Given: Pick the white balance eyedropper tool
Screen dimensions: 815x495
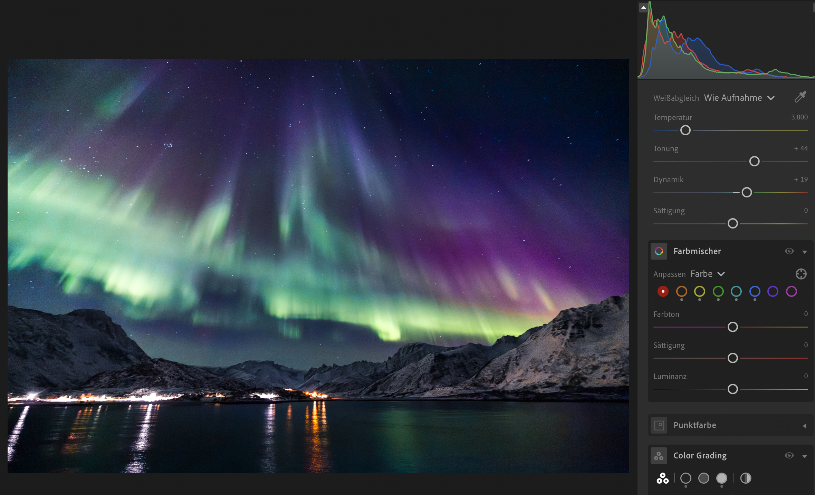Looking at the screenshot, I should [x=800, y=97].
